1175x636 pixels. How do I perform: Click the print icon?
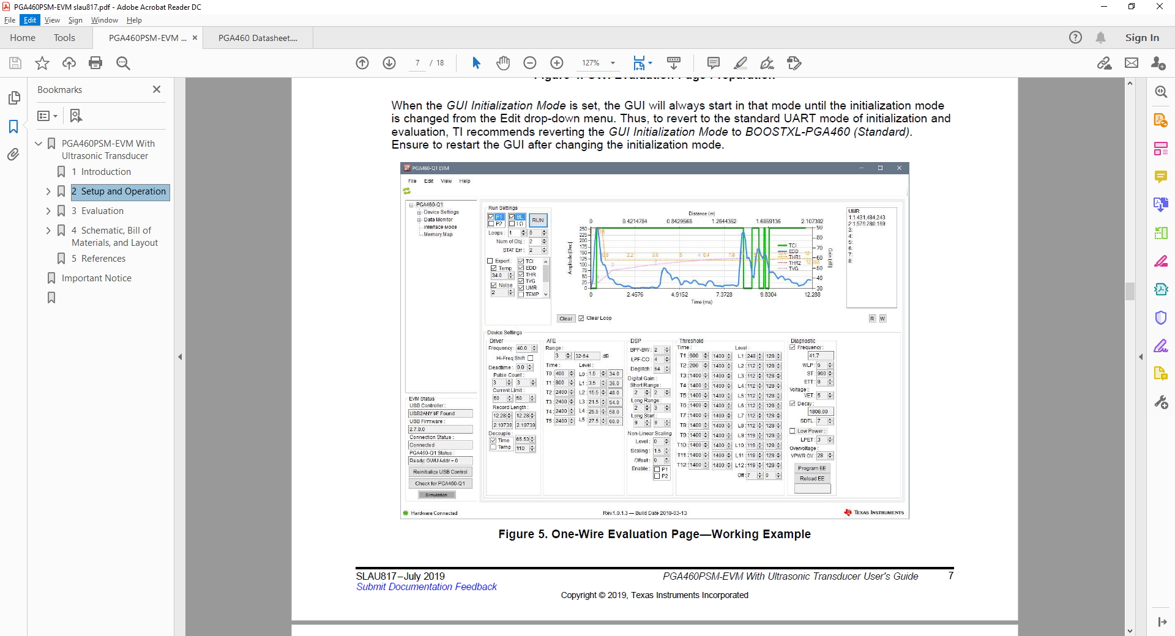[95, 63]
